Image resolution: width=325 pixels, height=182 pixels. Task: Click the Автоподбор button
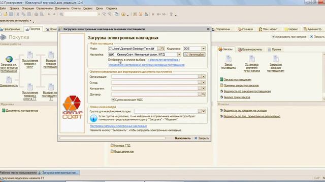point(194,55)
